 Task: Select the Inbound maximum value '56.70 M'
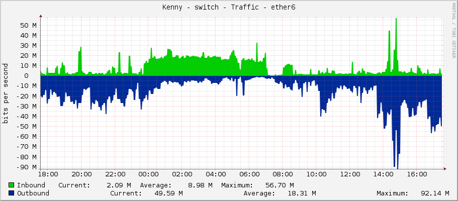click(279, 185)
